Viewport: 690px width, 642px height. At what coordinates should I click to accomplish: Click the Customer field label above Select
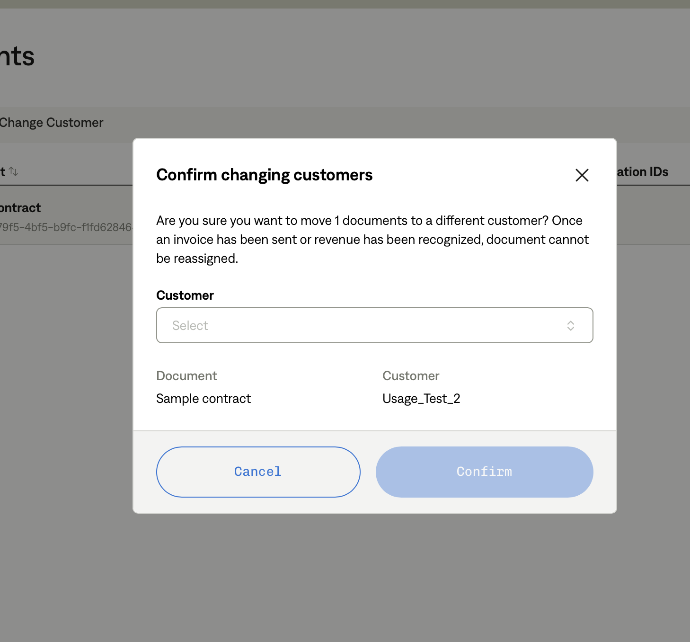pyautogui.click(x=185, y=295)
